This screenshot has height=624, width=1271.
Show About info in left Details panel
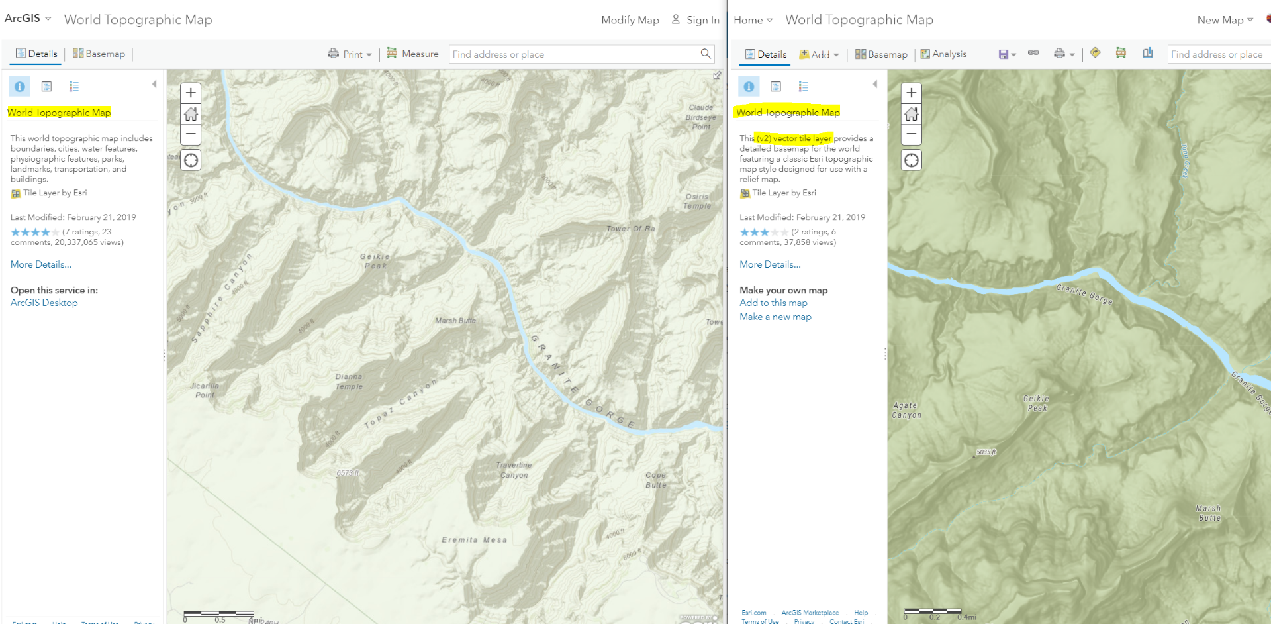[20, 87]
